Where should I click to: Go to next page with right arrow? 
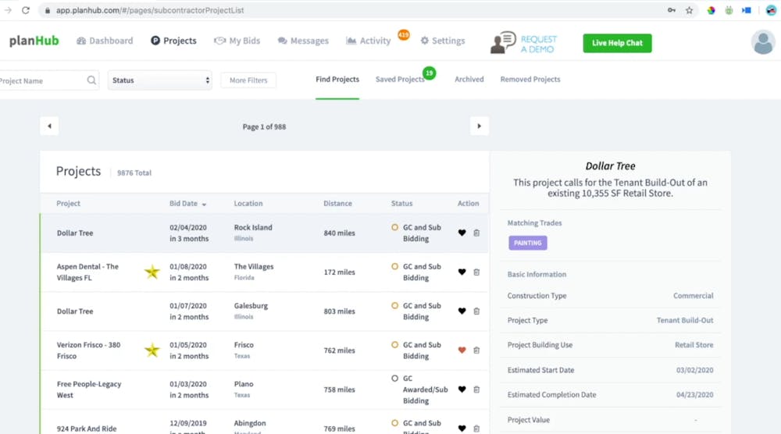coord(479,126)
